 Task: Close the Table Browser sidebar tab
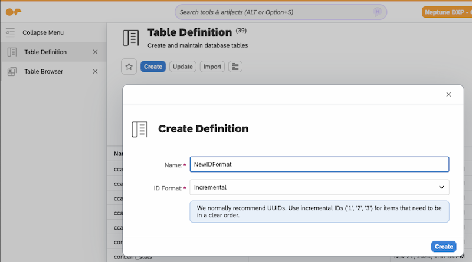click(x=95, y=71)
